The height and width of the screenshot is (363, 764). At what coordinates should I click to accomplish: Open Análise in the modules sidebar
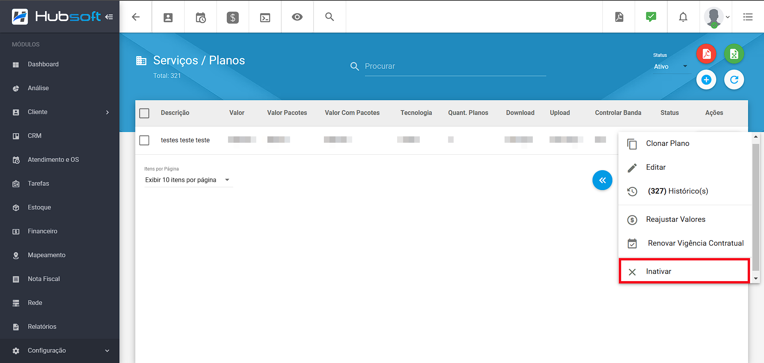60,88
